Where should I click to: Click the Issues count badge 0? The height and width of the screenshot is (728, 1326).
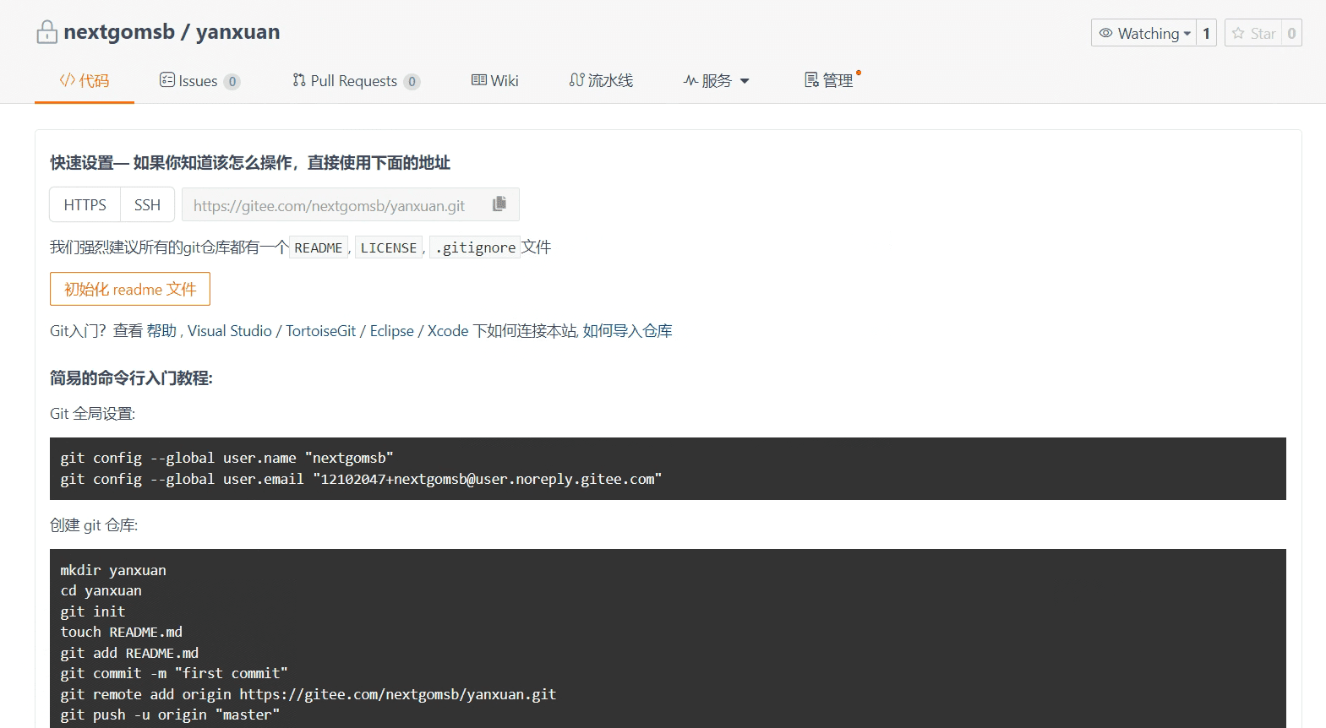coord(232,82)
